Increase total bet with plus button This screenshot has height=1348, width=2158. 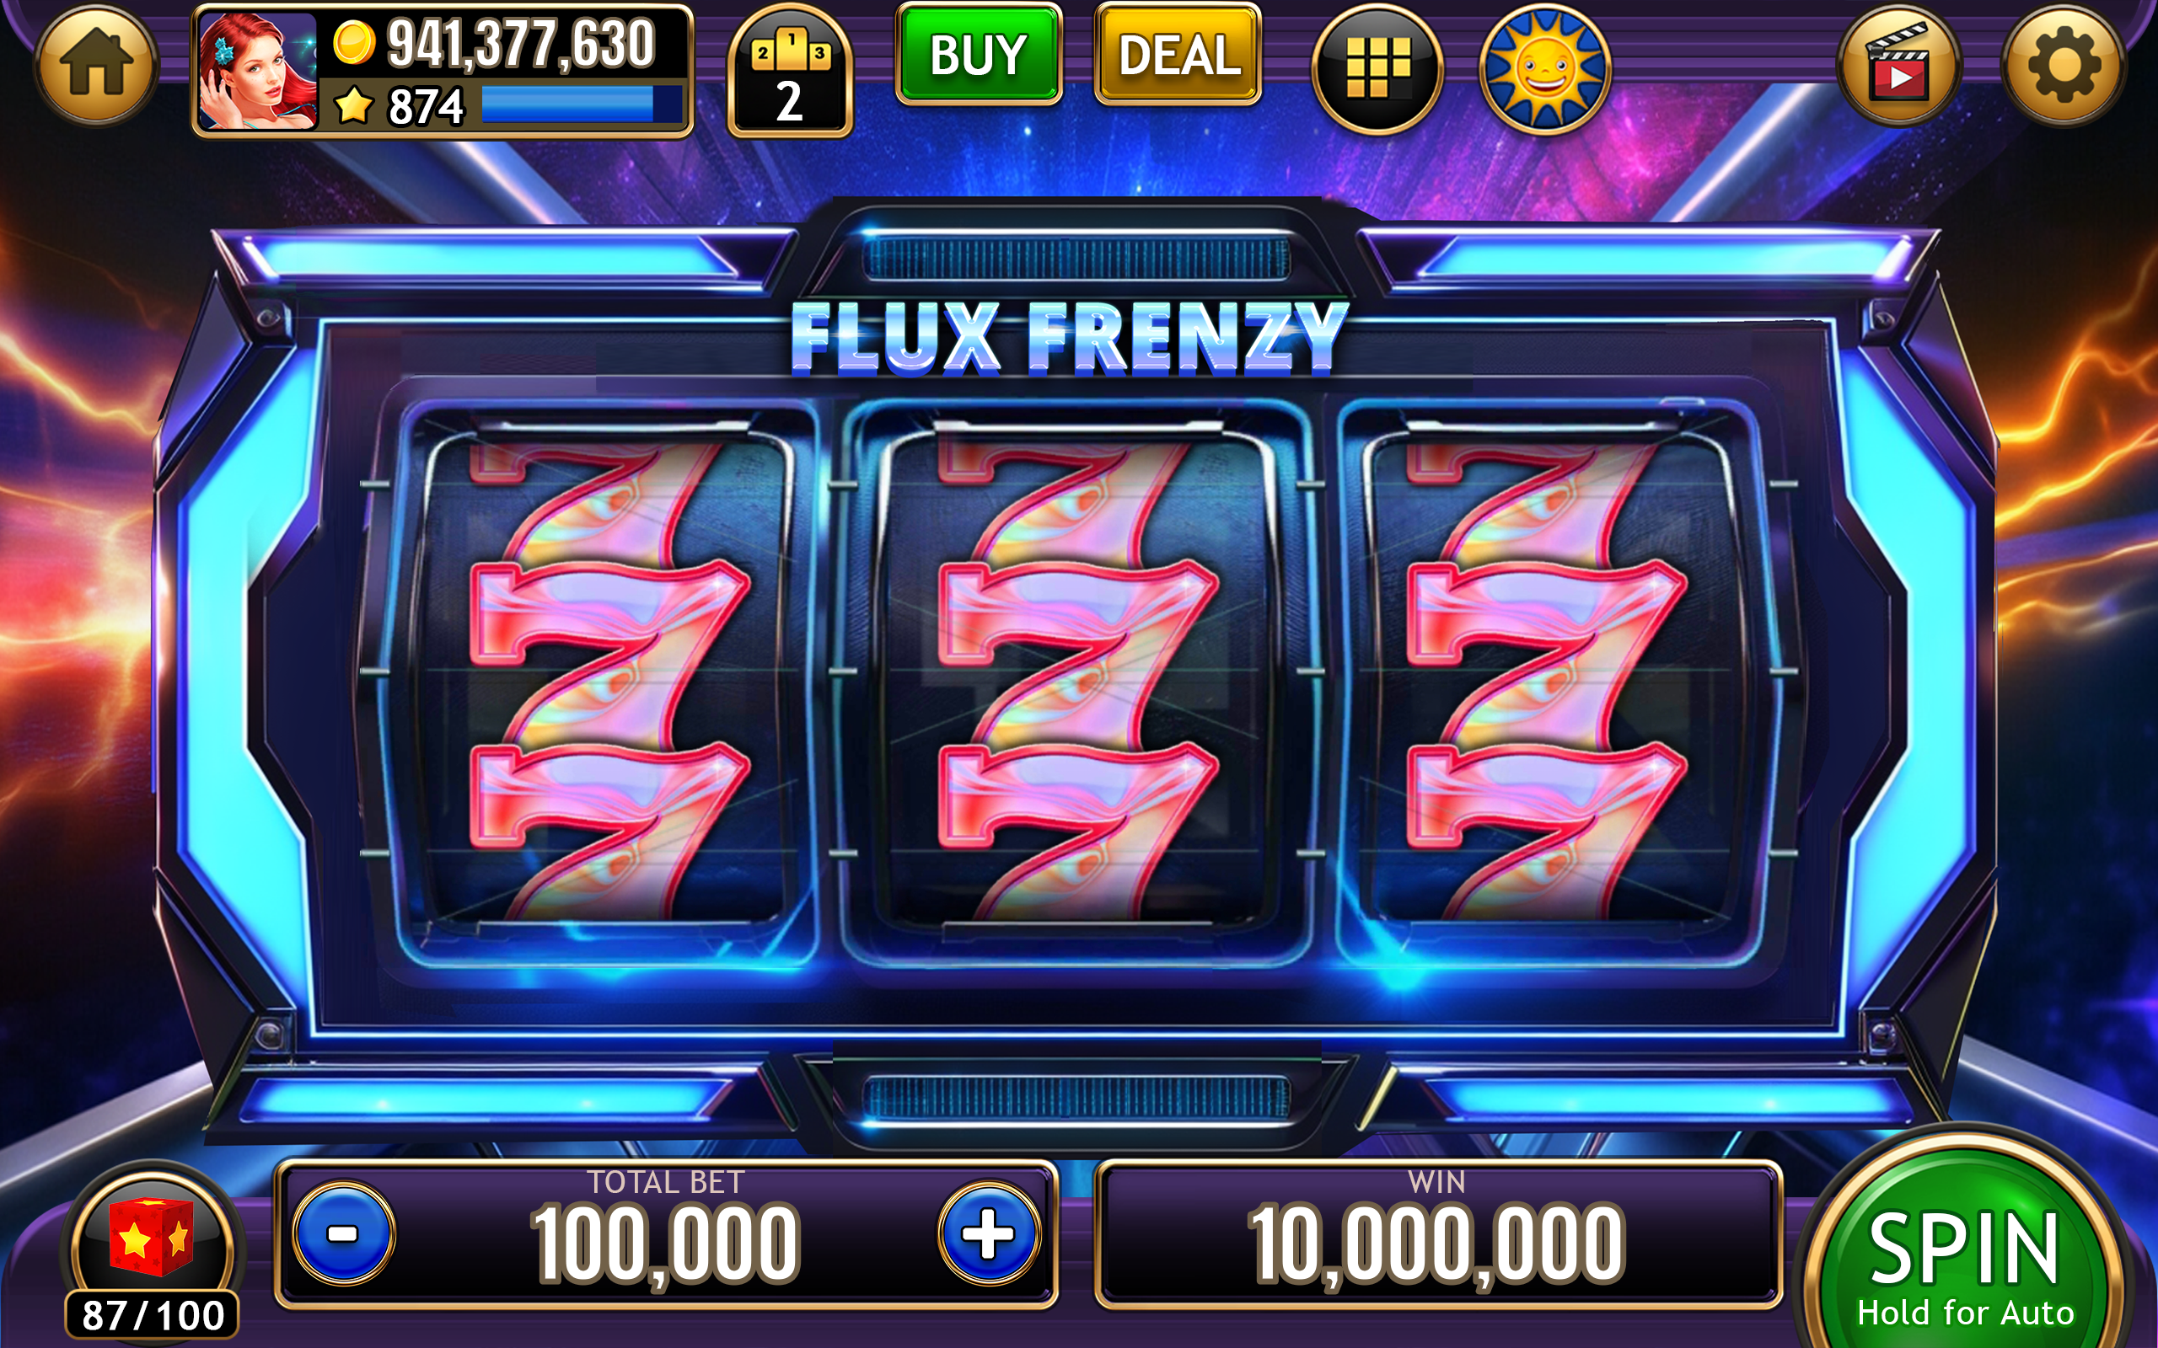click(989, 1234)
